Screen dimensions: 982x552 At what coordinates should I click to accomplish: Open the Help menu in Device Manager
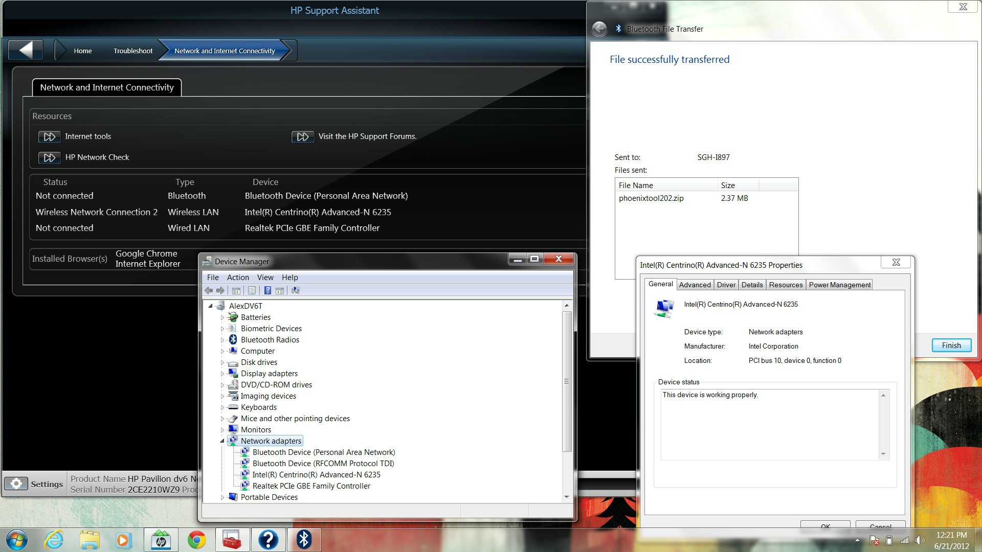(289, 277)
